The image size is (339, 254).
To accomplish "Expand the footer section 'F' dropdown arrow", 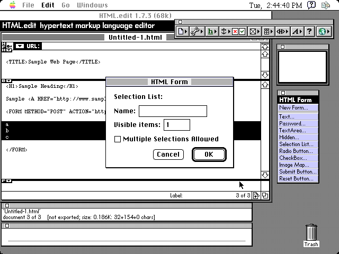I will point(8,181).
